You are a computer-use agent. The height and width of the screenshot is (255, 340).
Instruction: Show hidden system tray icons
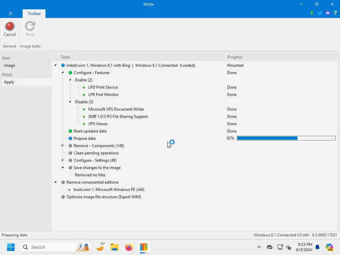pos(259,247)
